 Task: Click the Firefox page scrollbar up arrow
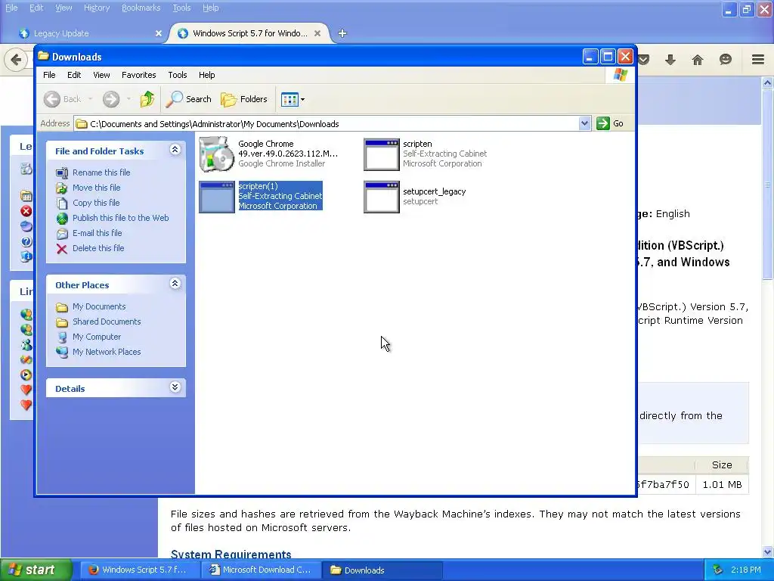point(768,82)
